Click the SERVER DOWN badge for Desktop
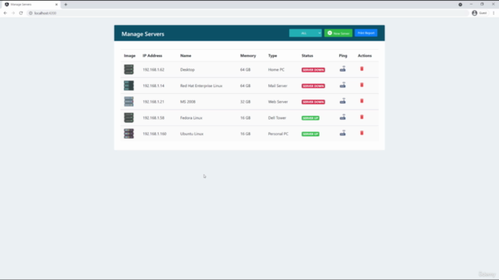The width and height of the screenshot is (499, 280). (313, 70)
